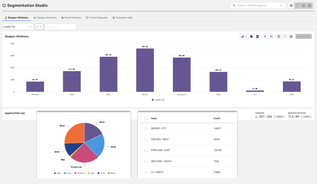Open the Loyalty Tier attribute dropdown
317x184 pixels.
(x=18, y=27)
